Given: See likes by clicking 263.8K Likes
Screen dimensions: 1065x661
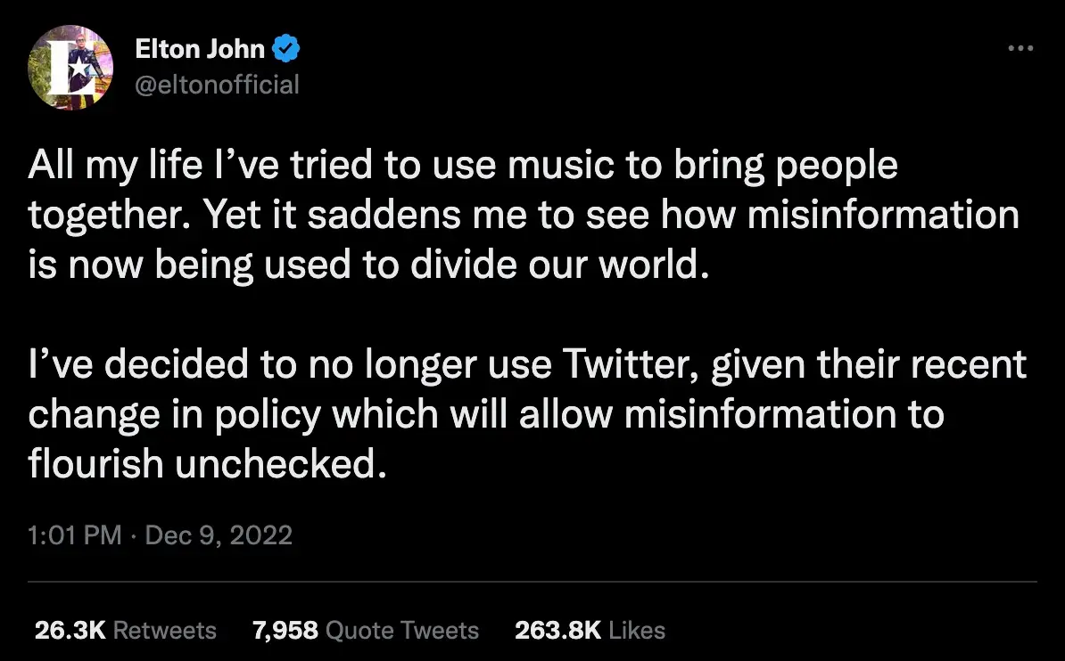Looking at the screenshot, I should coord(590,630).
